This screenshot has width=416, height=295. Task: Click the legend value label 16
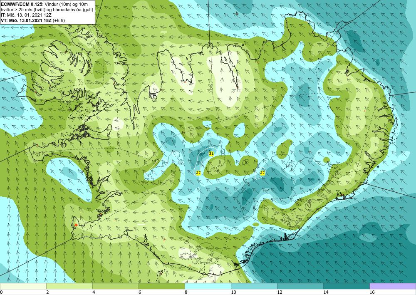tap(372, 292)
